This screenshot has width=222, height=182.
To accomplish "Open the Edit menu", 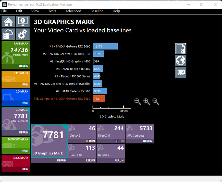I will click(19, 11).
